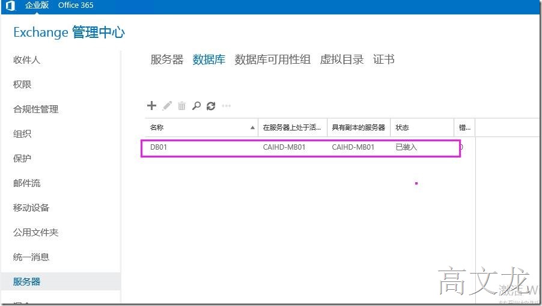Edit selected database with pencil icon
The image size is (542, 306).
point(167,105)
